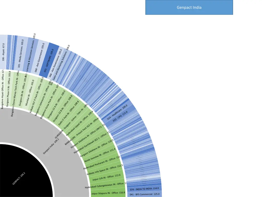
Task: Click Hyderabad Uppal IN - Office: 109.4
Action: click(x=80, y=123)
